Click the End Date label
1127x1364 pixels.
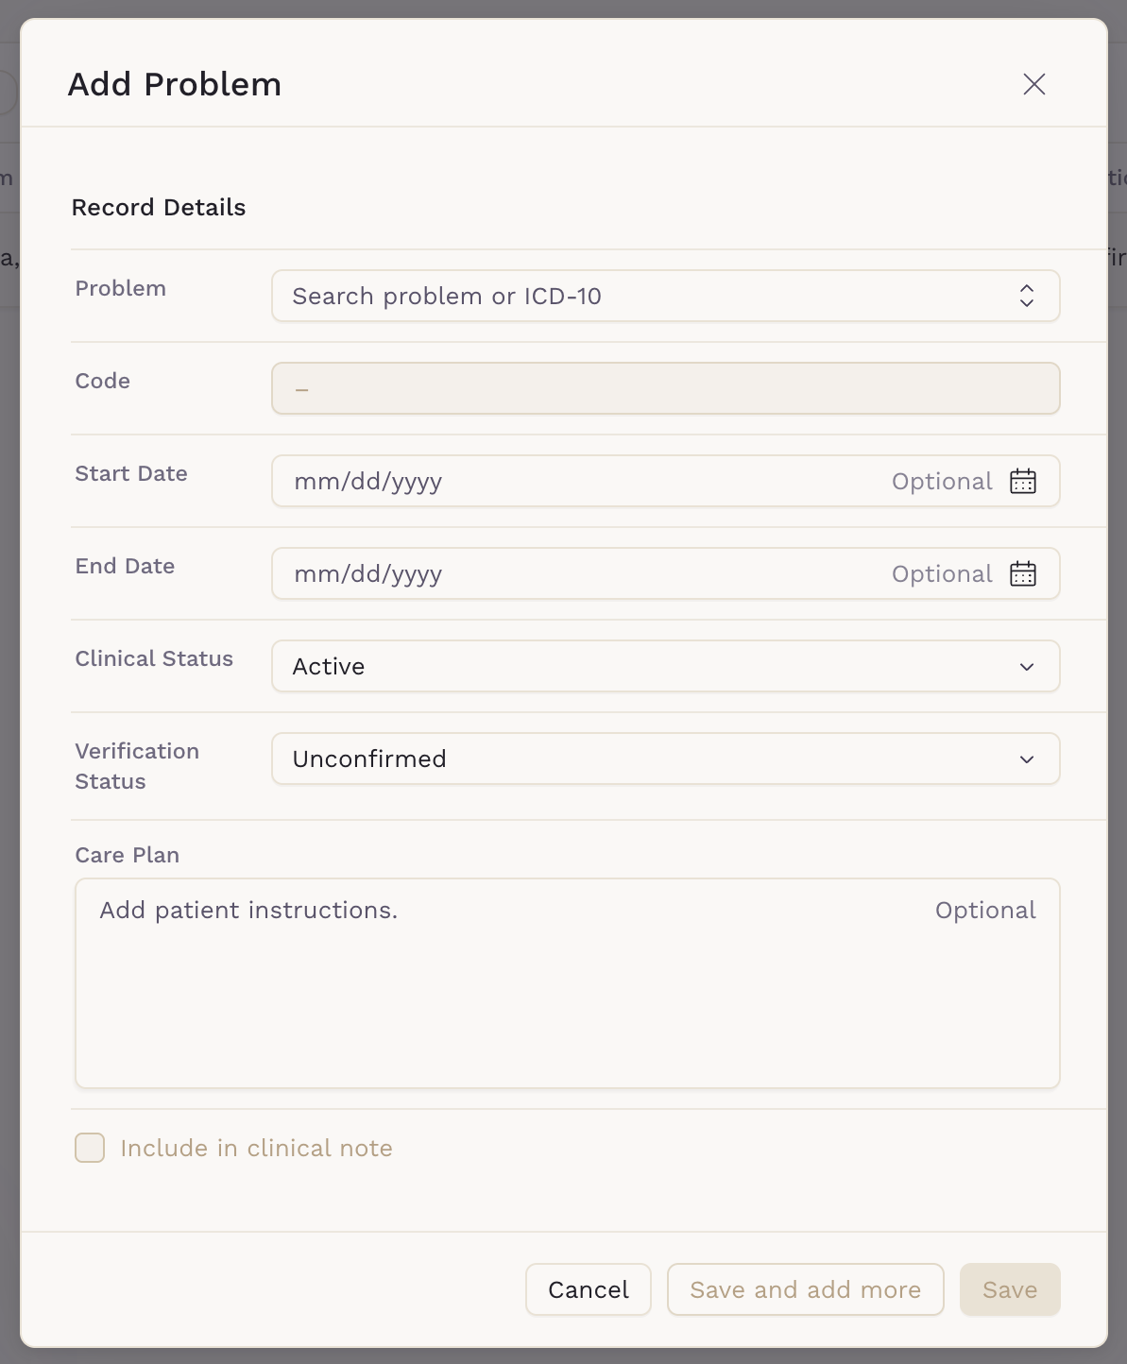125,566
